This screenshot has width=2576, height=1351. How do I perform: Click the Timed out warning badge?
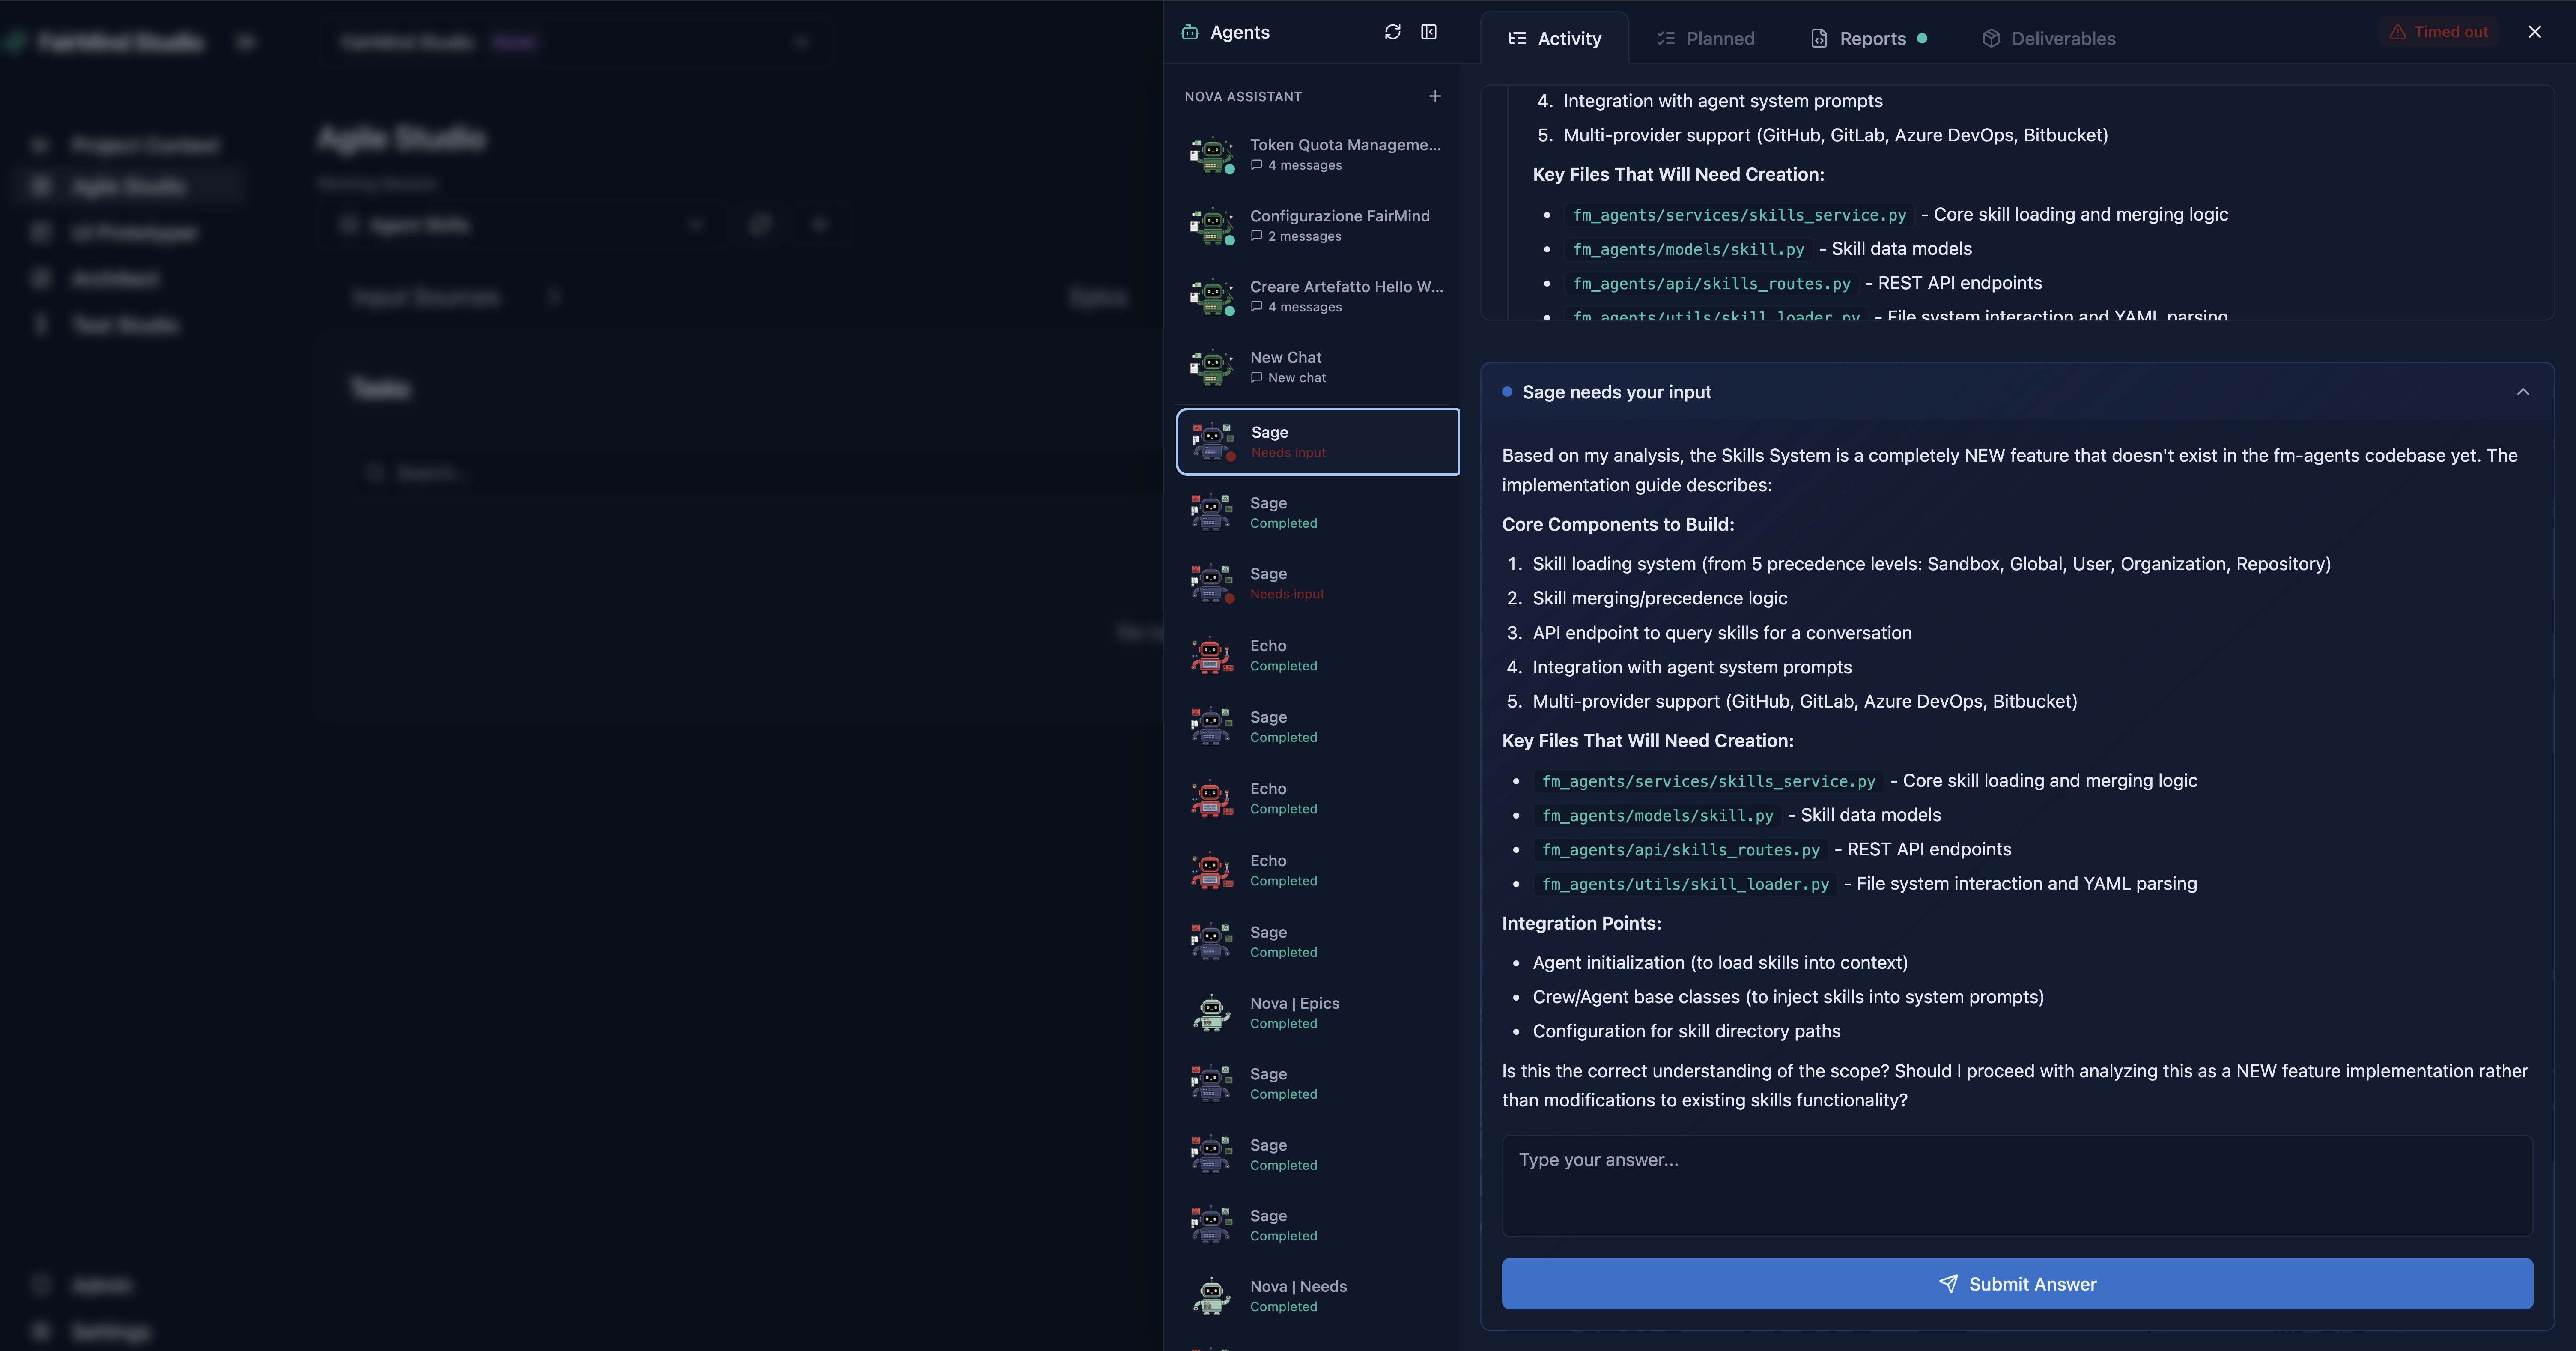[2438, 32]
